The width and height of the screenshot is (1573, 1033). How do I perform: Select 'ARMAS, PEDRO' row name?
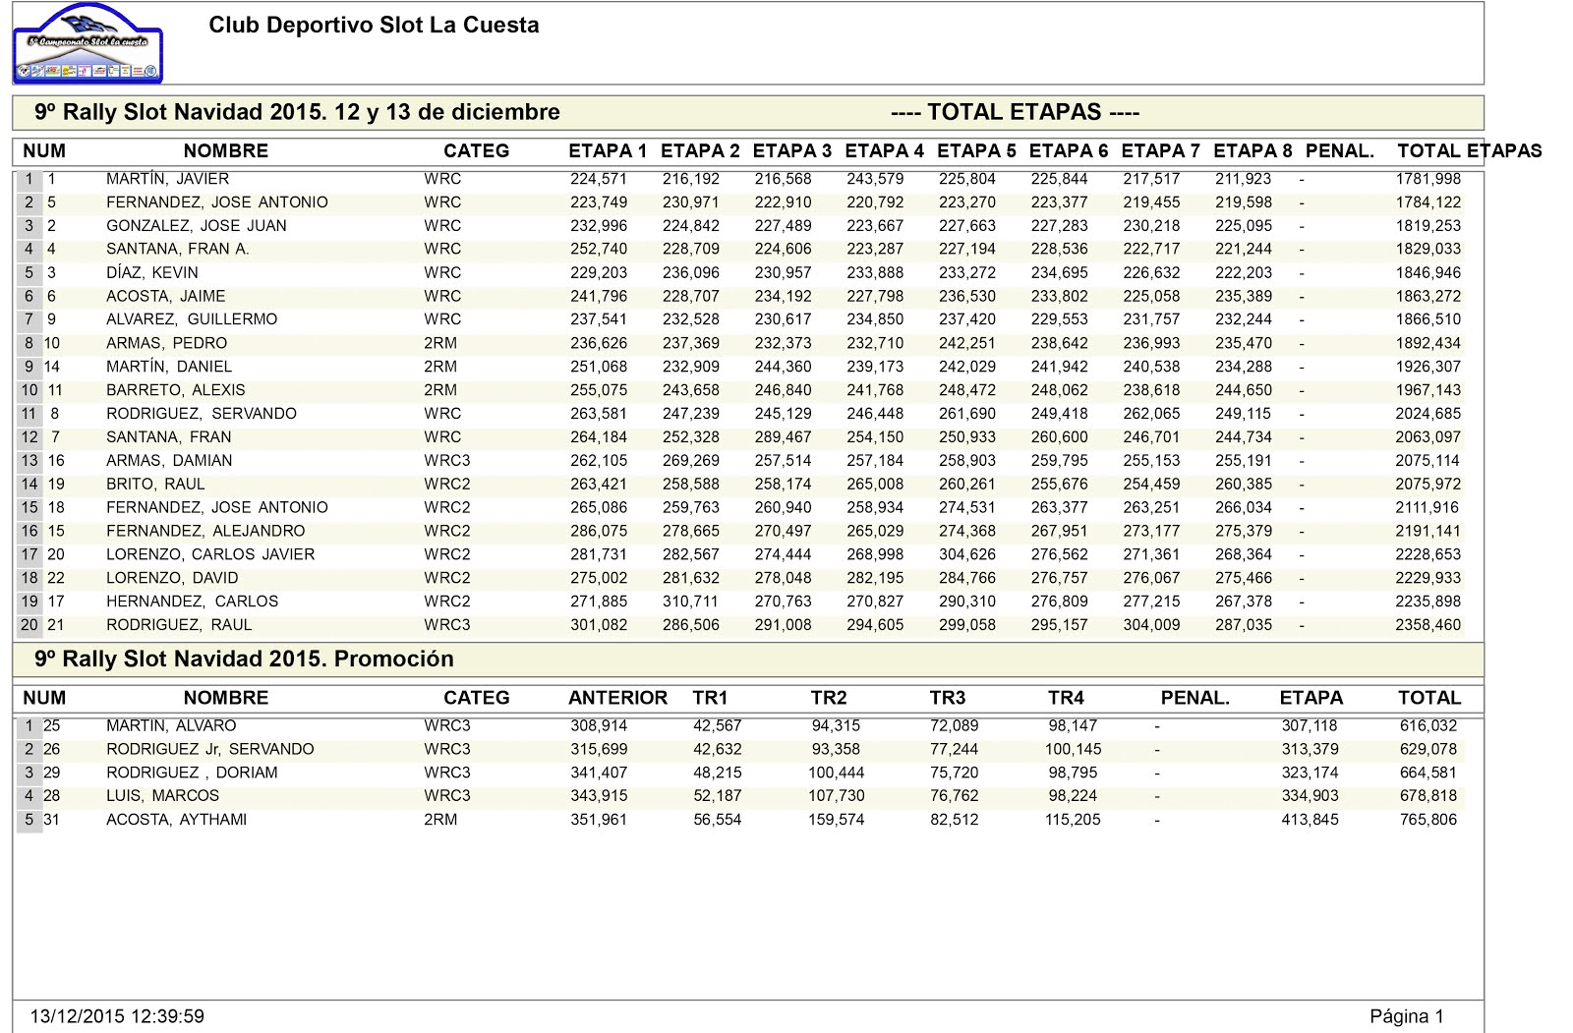tap(166, 343)
